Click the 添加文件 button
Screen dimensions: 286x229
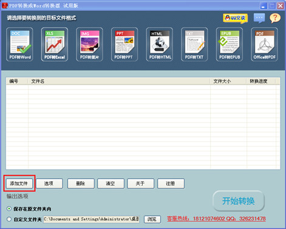[x=19, y=184]
